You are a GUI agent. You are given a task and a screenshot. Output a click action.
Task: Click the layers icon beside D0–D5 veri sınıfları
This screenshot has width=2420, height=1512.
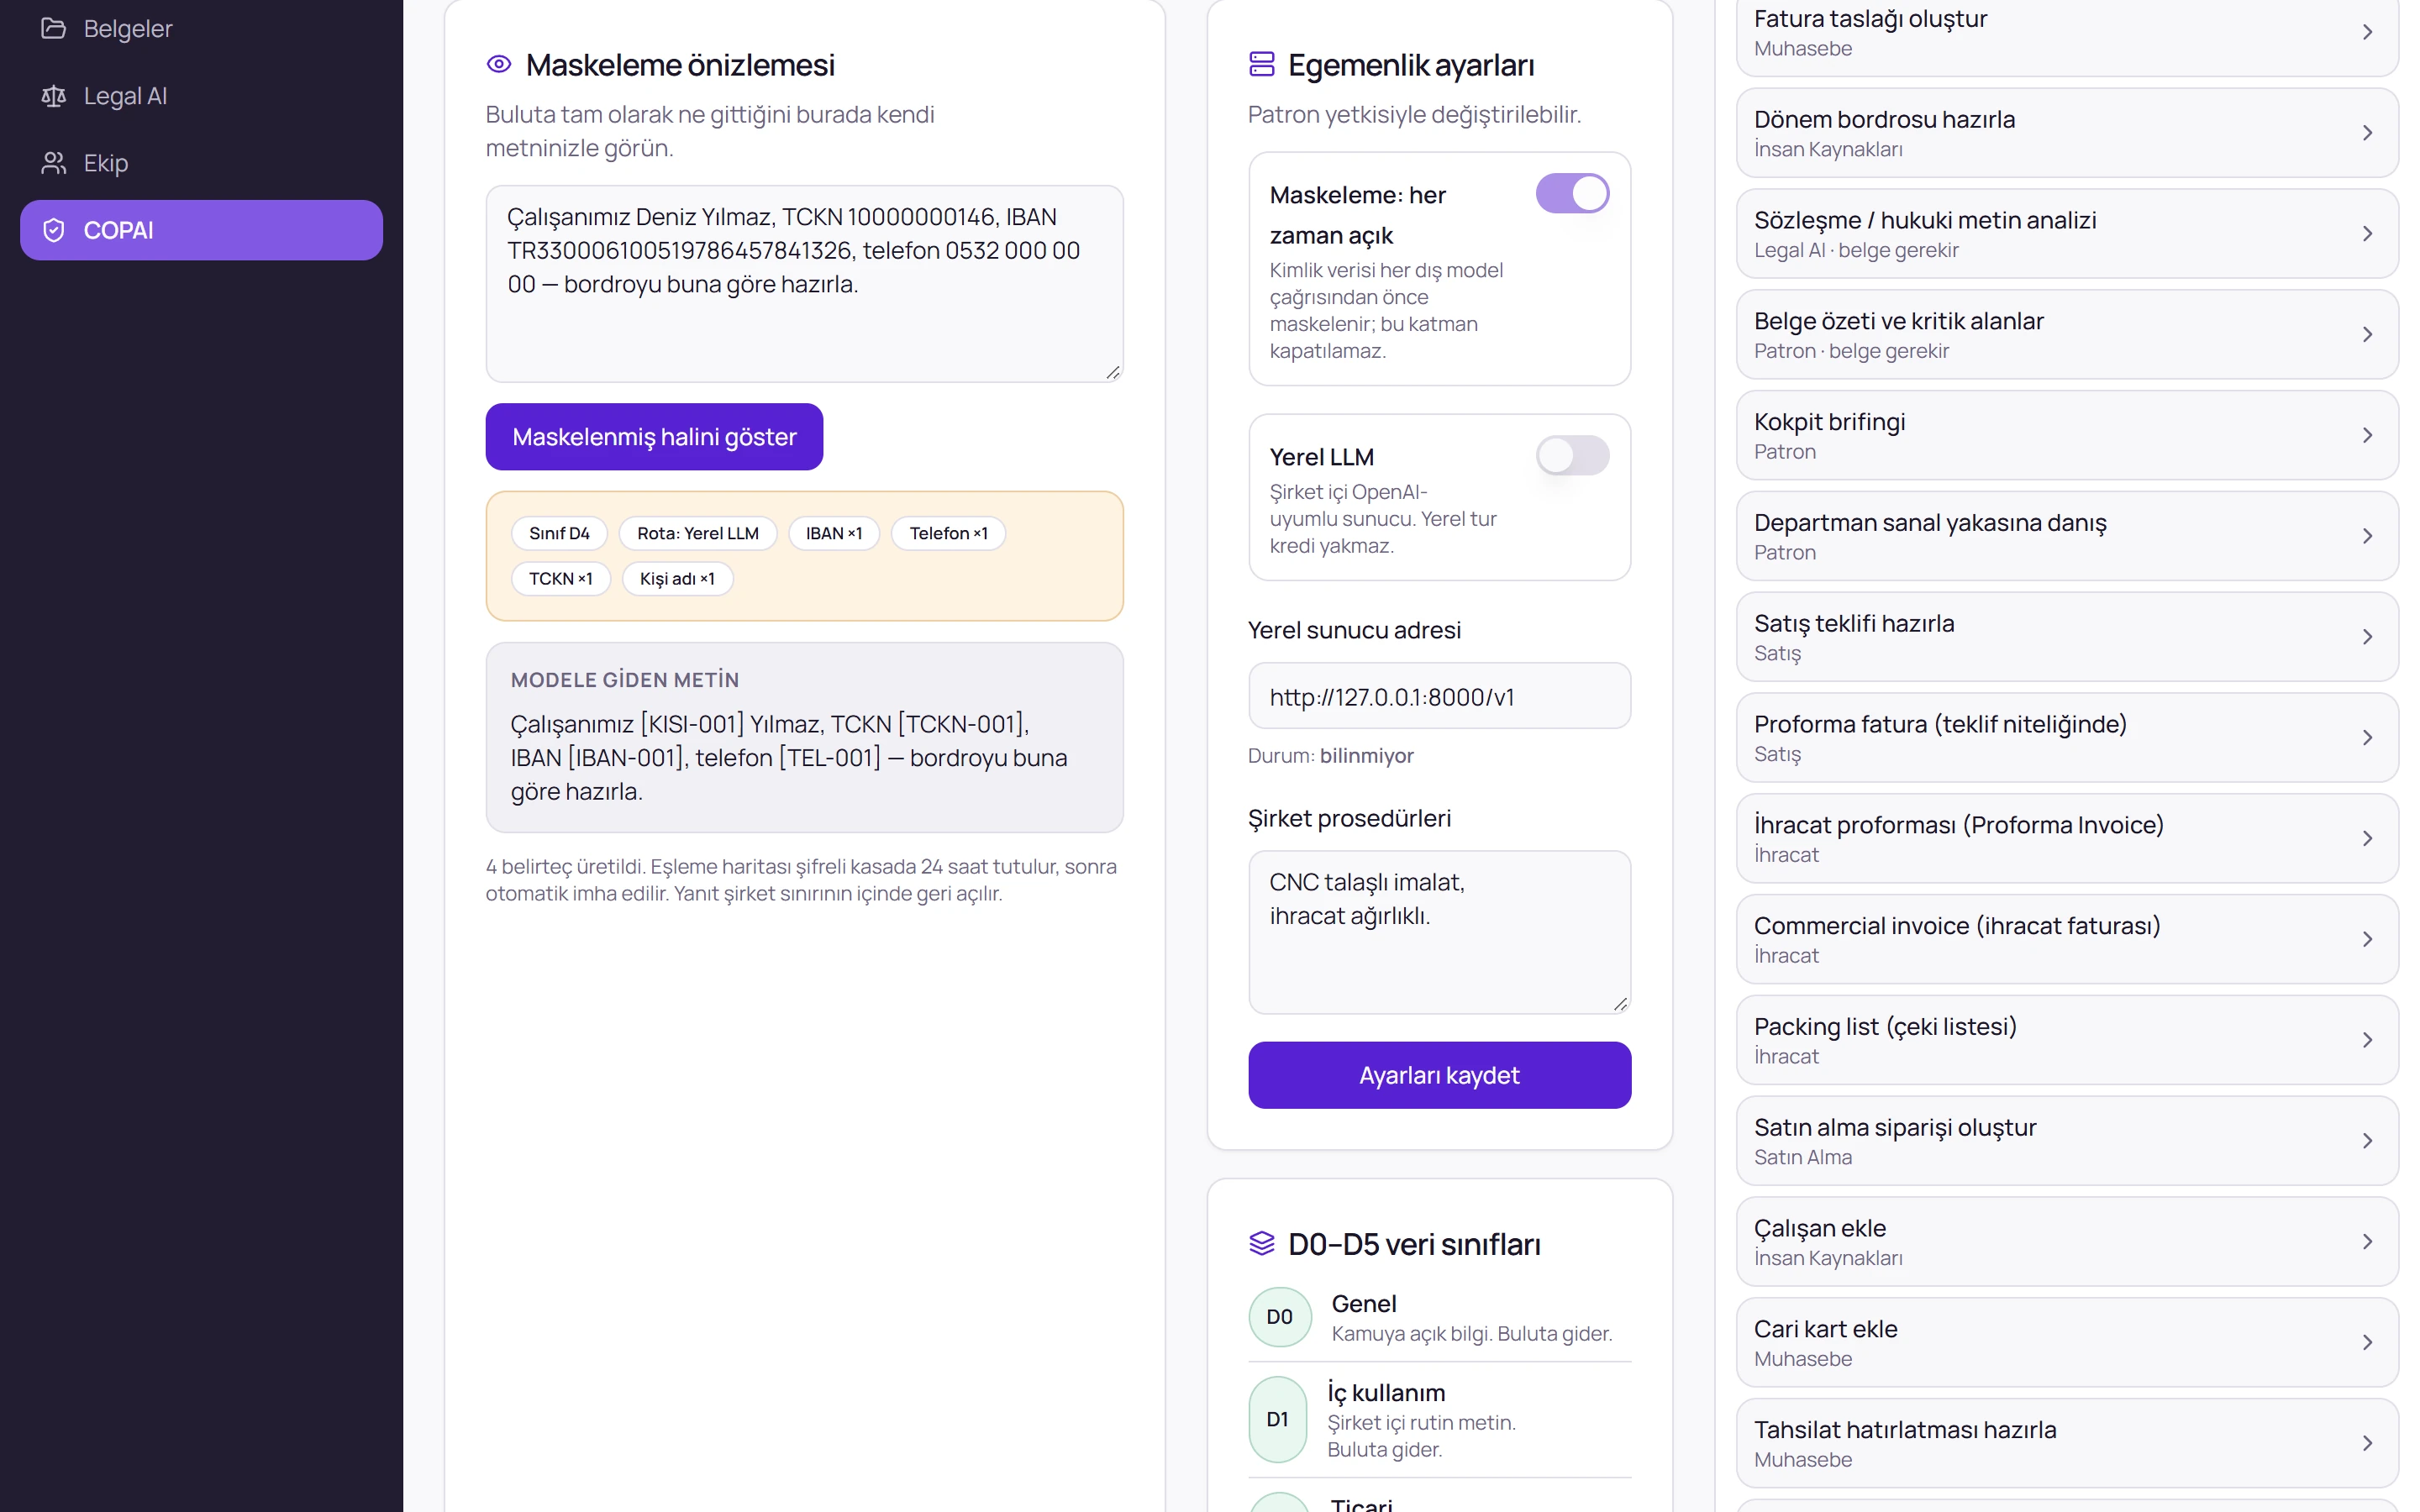[x=1262, y=1243]
